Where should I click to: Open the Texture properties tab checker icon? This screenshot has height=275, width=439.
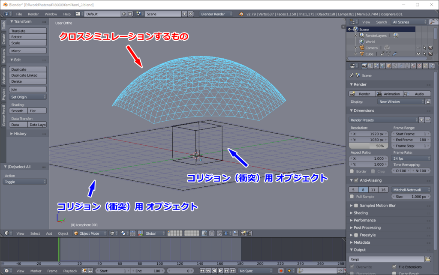pos(419,66)
